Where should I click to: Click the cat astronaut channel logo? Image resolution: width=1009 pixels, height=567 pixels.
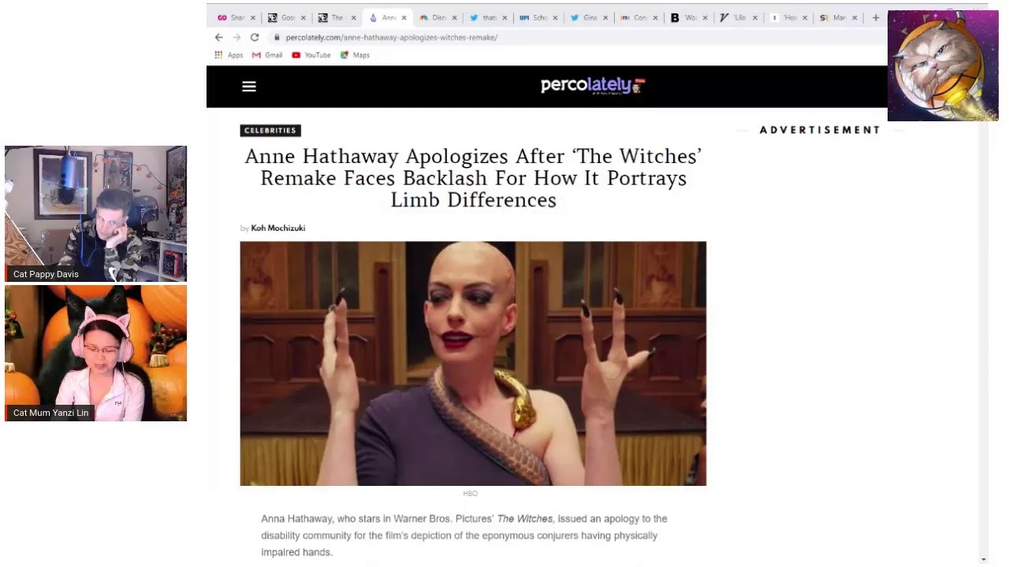[x=943, y=66]
